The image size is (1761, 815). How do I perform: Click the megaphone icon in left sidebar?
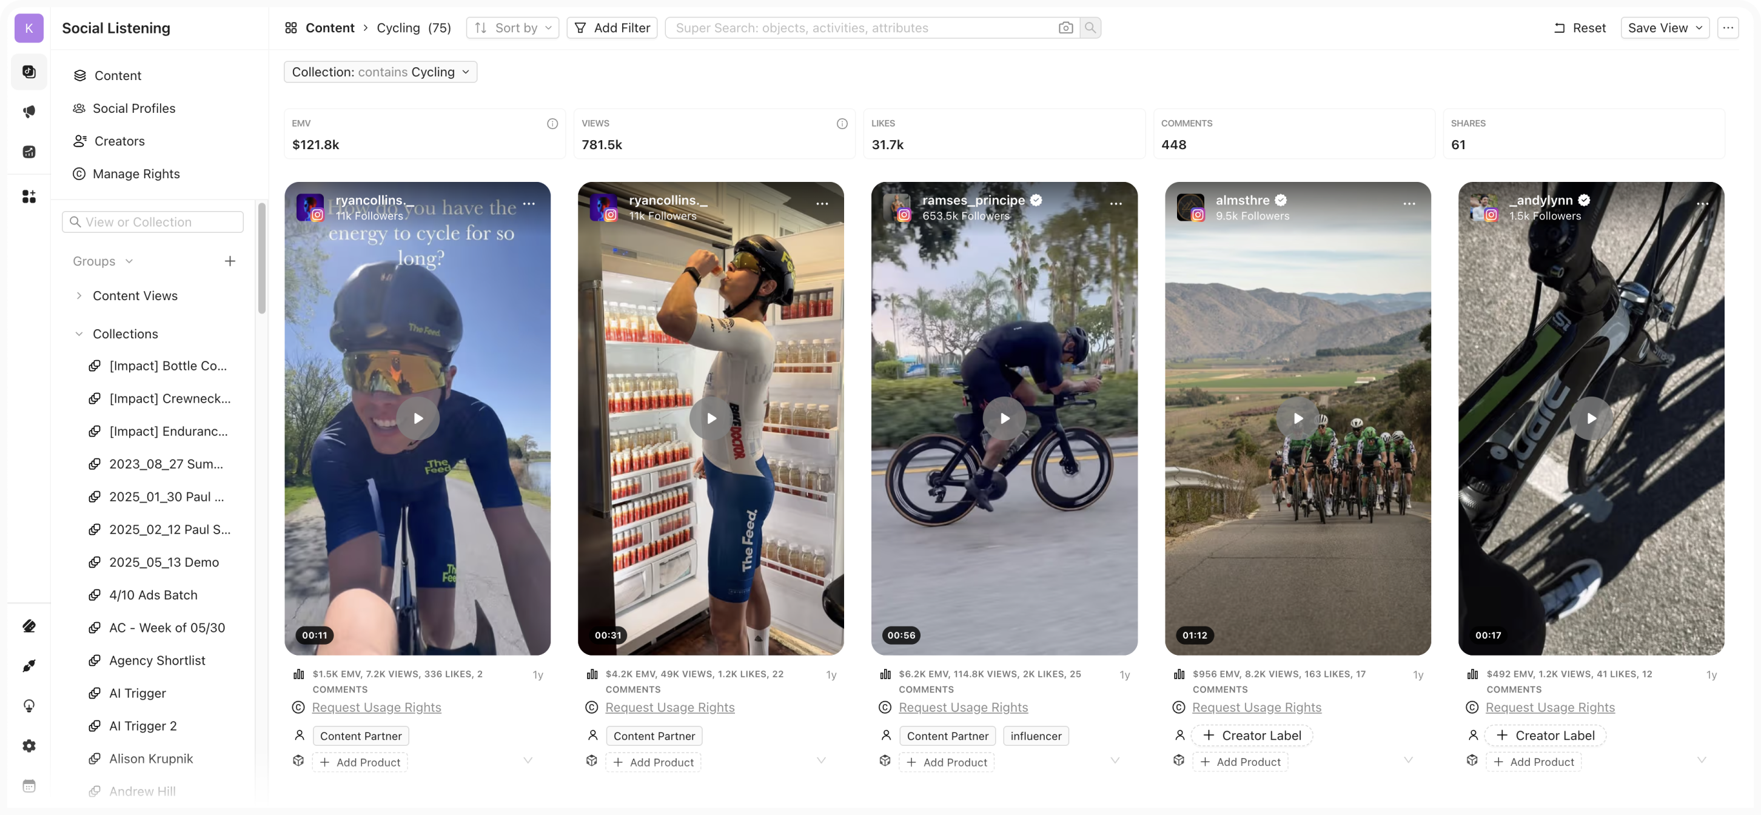(x=29, y=112)
